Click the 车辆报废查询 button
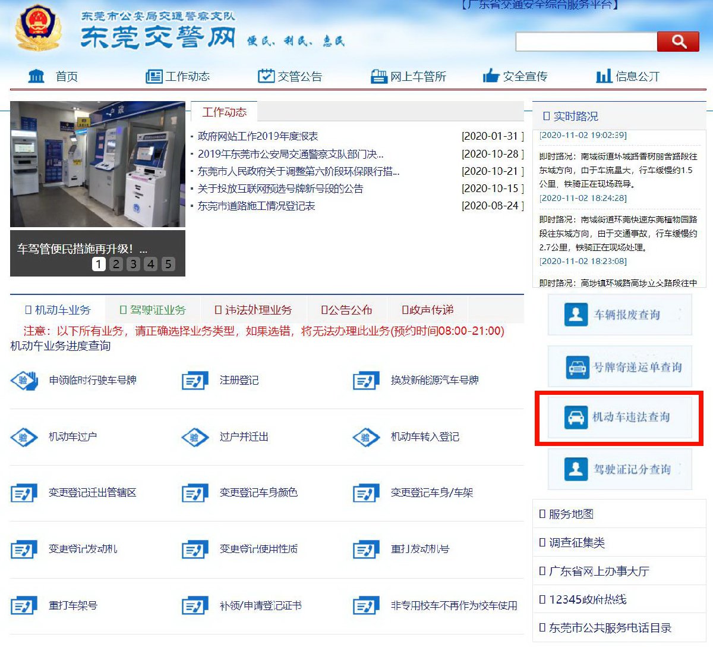The image size is (713, 647). tap(620, 315)
